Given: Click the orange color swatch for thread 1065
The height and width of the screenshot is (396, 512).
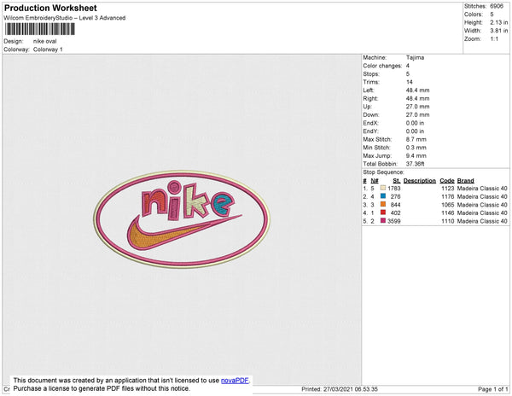Looking at the screenshot, I should [383, 204].
